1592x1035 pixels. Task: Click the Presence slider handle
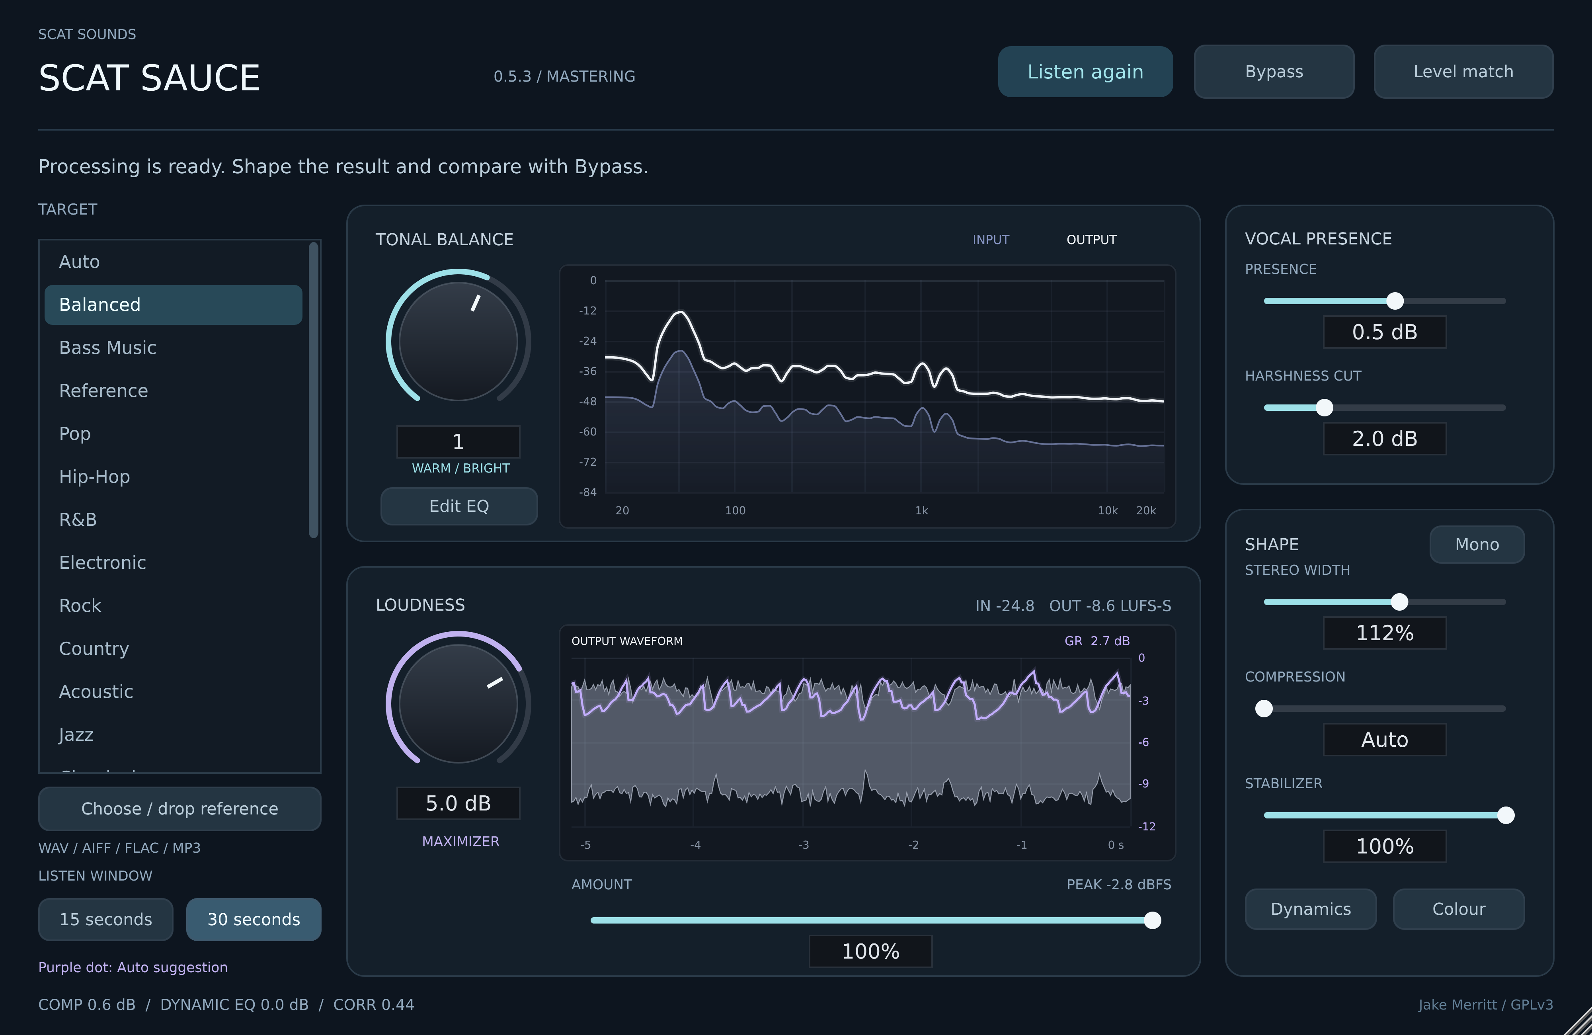coord(1395,301)
